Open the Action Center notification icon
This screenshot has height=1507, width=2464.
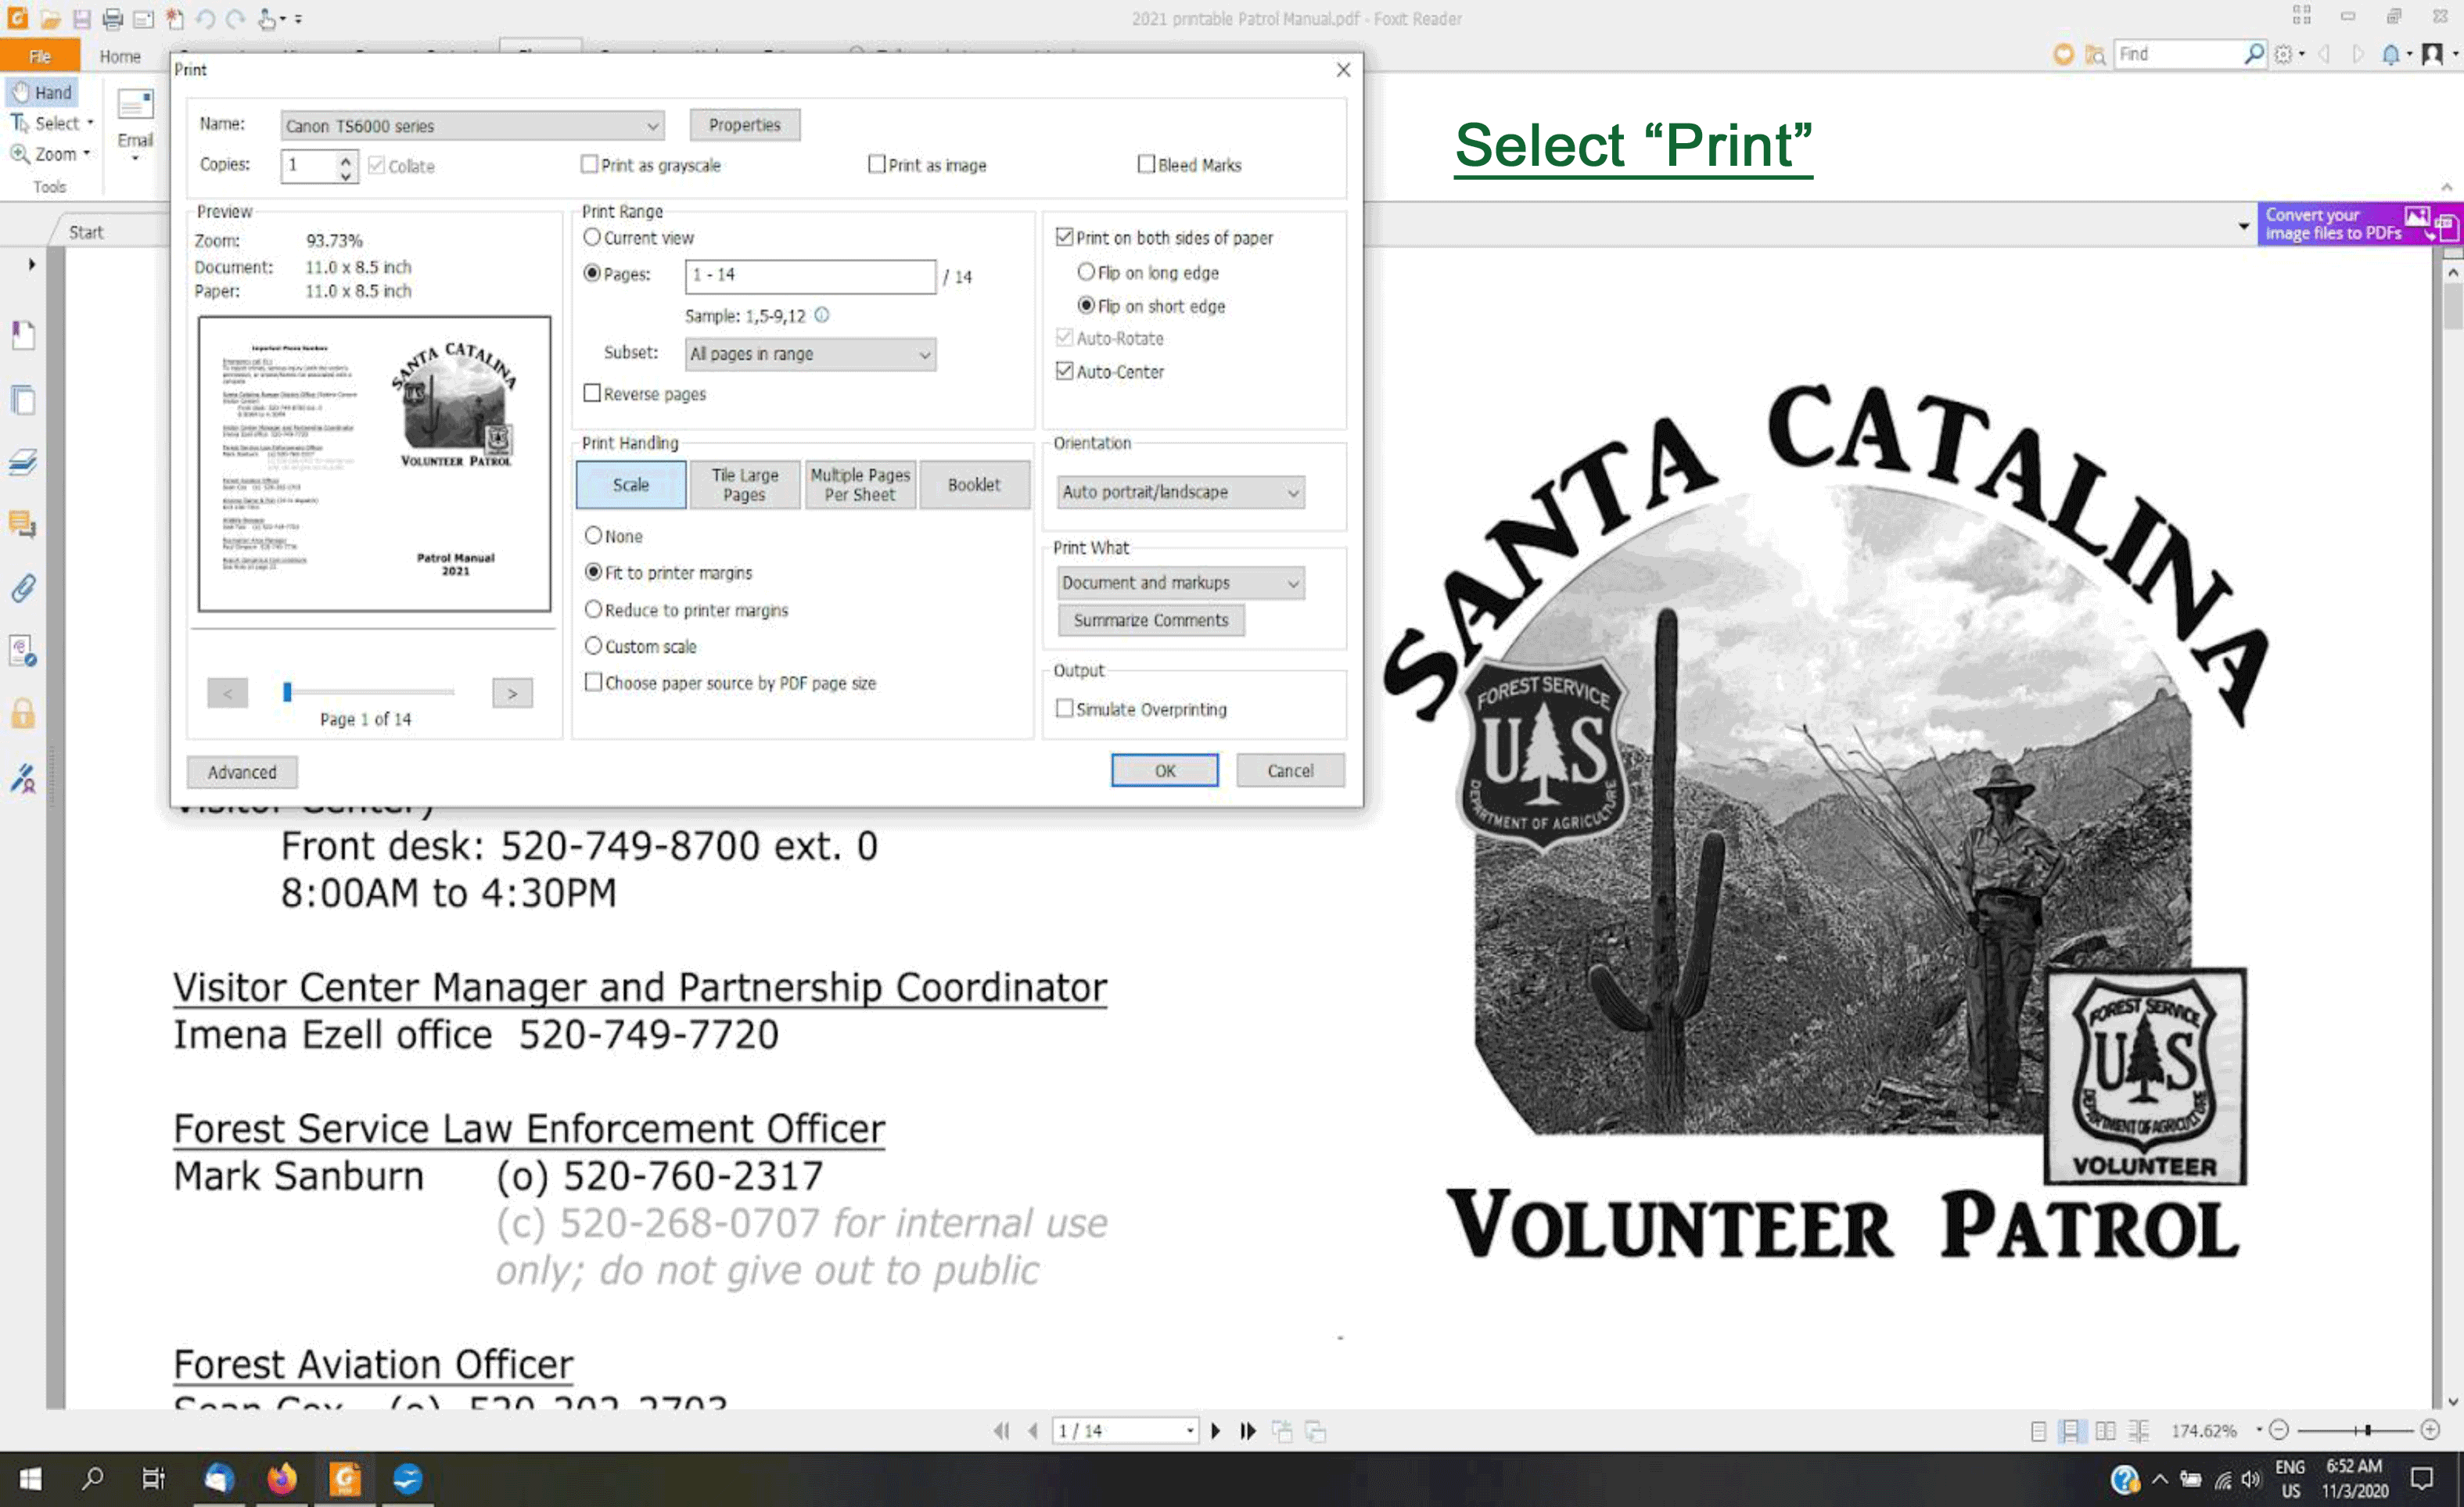2421,1478
